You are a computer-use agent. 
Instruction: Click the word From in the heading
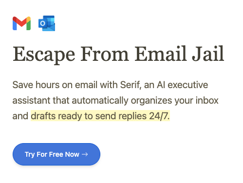pyautogui.click(x=105, y=54)
